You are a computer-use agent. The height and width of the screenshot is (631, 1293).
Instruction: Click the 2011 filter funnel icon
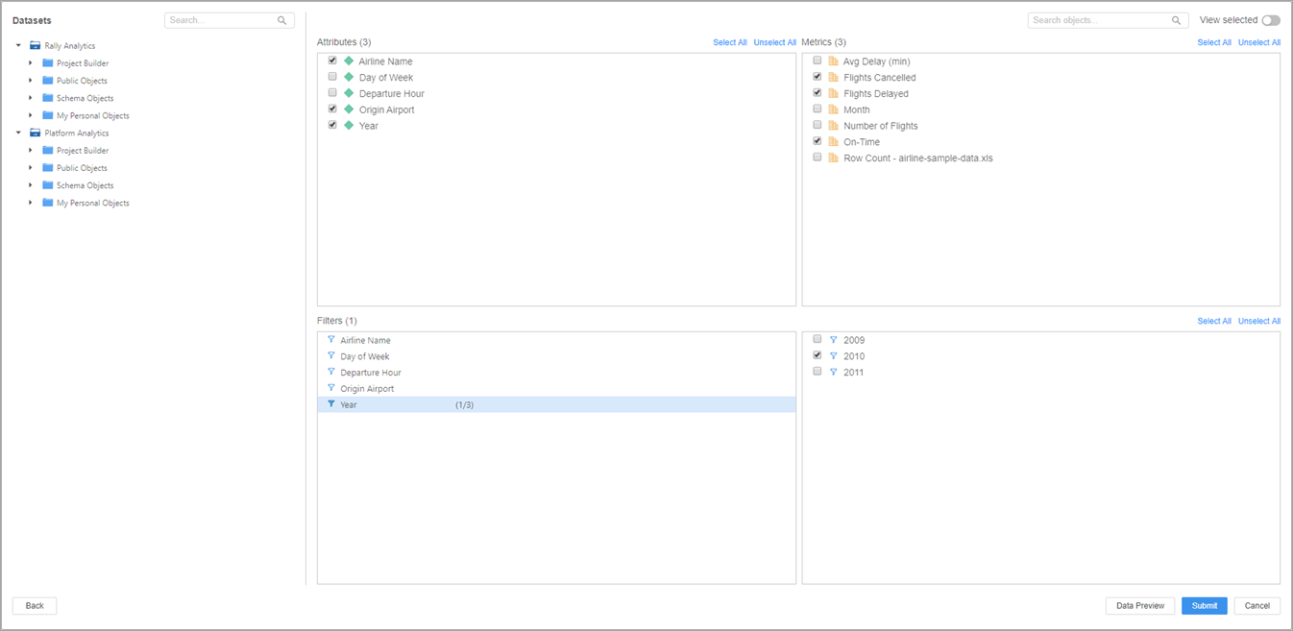[833, 372]
